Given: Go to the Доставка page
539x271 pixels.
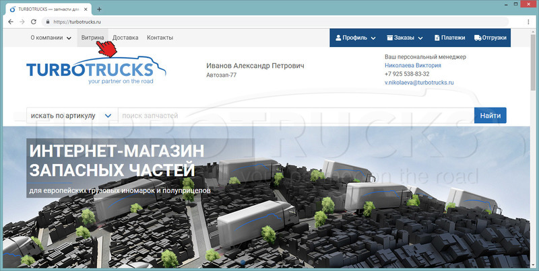Looking at the screenshot, I should (x=125, y=38).
